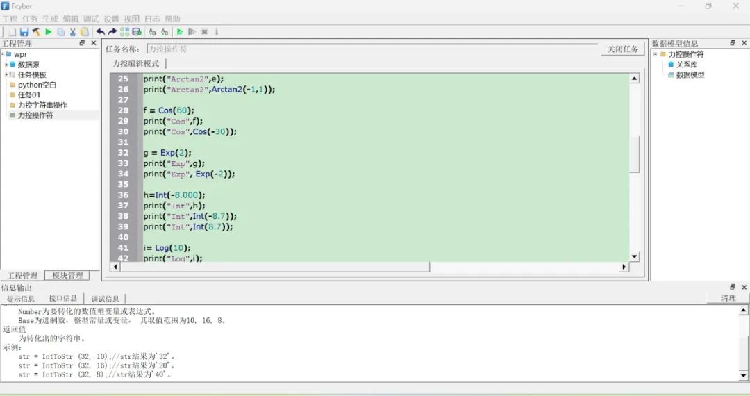
Task: Click the green debug start icon
Action: click(180, 32)
